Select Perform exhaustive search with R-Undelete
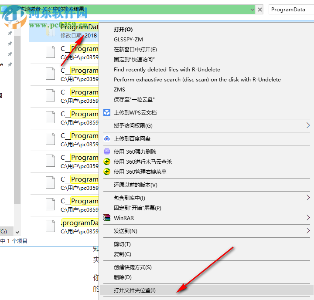The width and height of the screenshot is (314, 300). 197,79
